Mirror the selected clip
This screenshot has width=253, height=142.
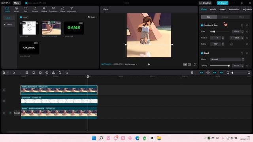coord(53,73)
